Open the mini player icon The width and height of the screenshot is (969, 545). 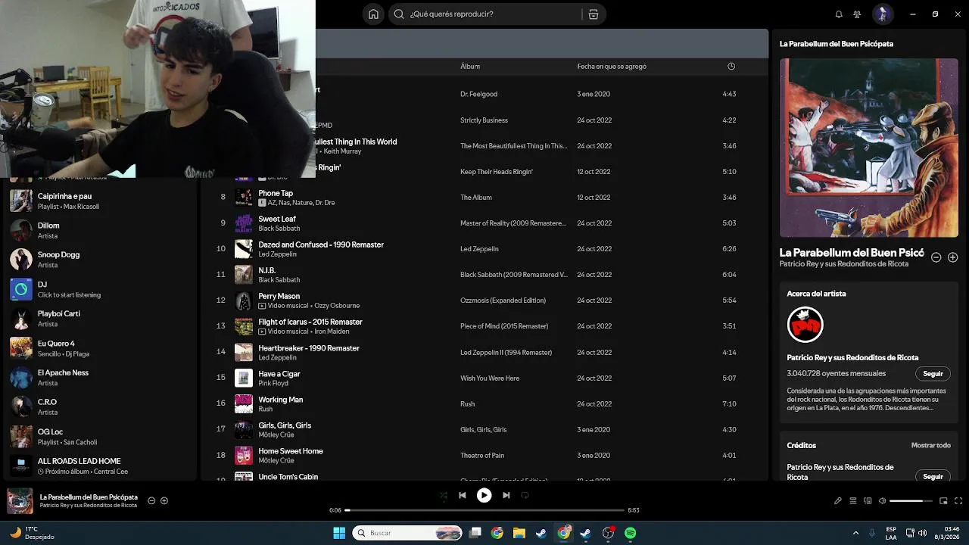tap(943, 500)
